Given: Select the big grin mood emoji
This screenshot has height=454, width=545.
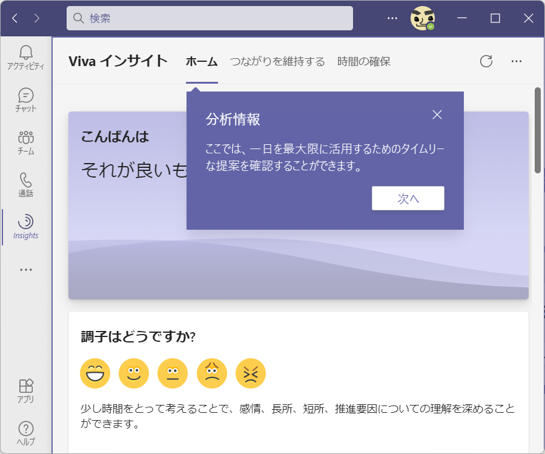Looking at the screenshot, I should pyautogui.click(x=95, y=373).
